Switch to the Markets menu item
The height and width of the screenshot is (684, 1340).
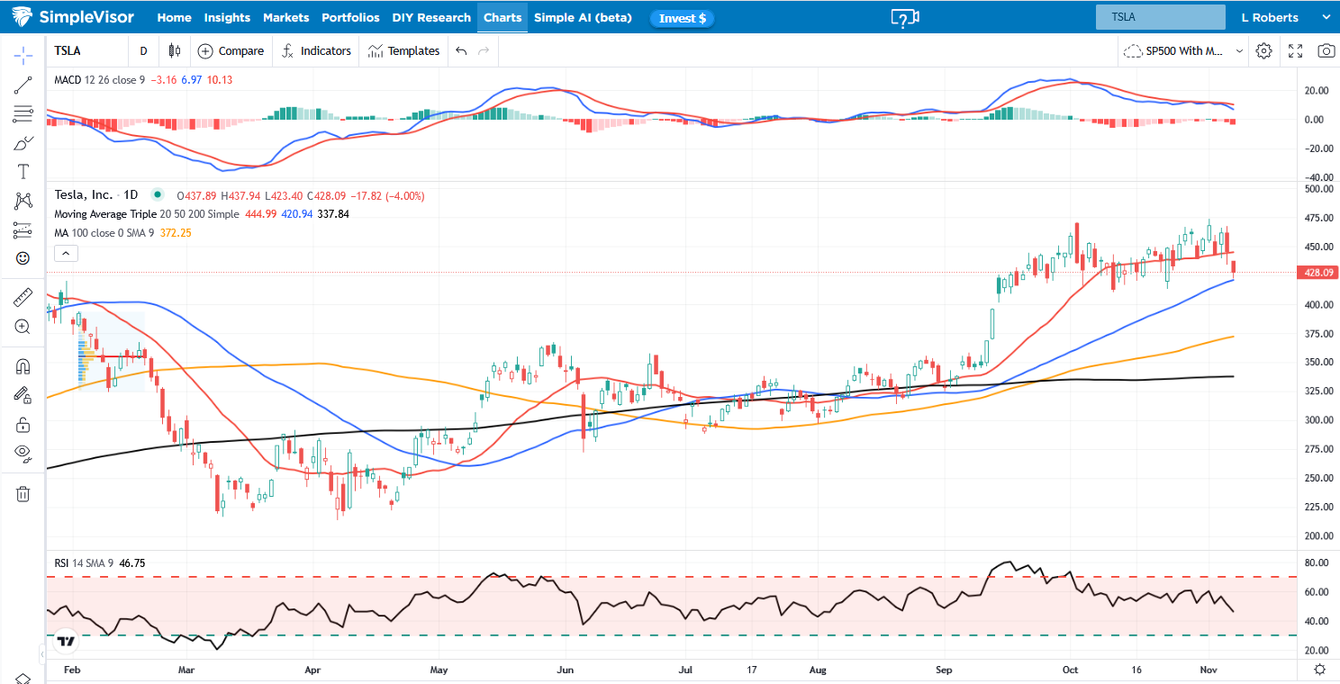point(285,17)
